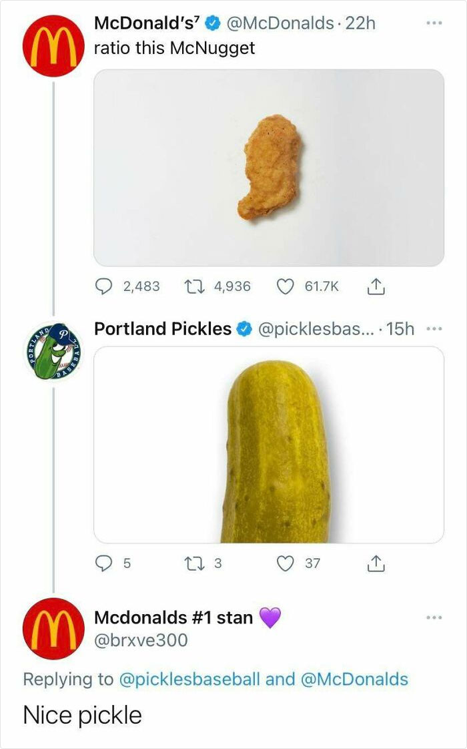467x749 pixels.
Task: Click the retweet icon showing 3
Action: coord(194,563)
